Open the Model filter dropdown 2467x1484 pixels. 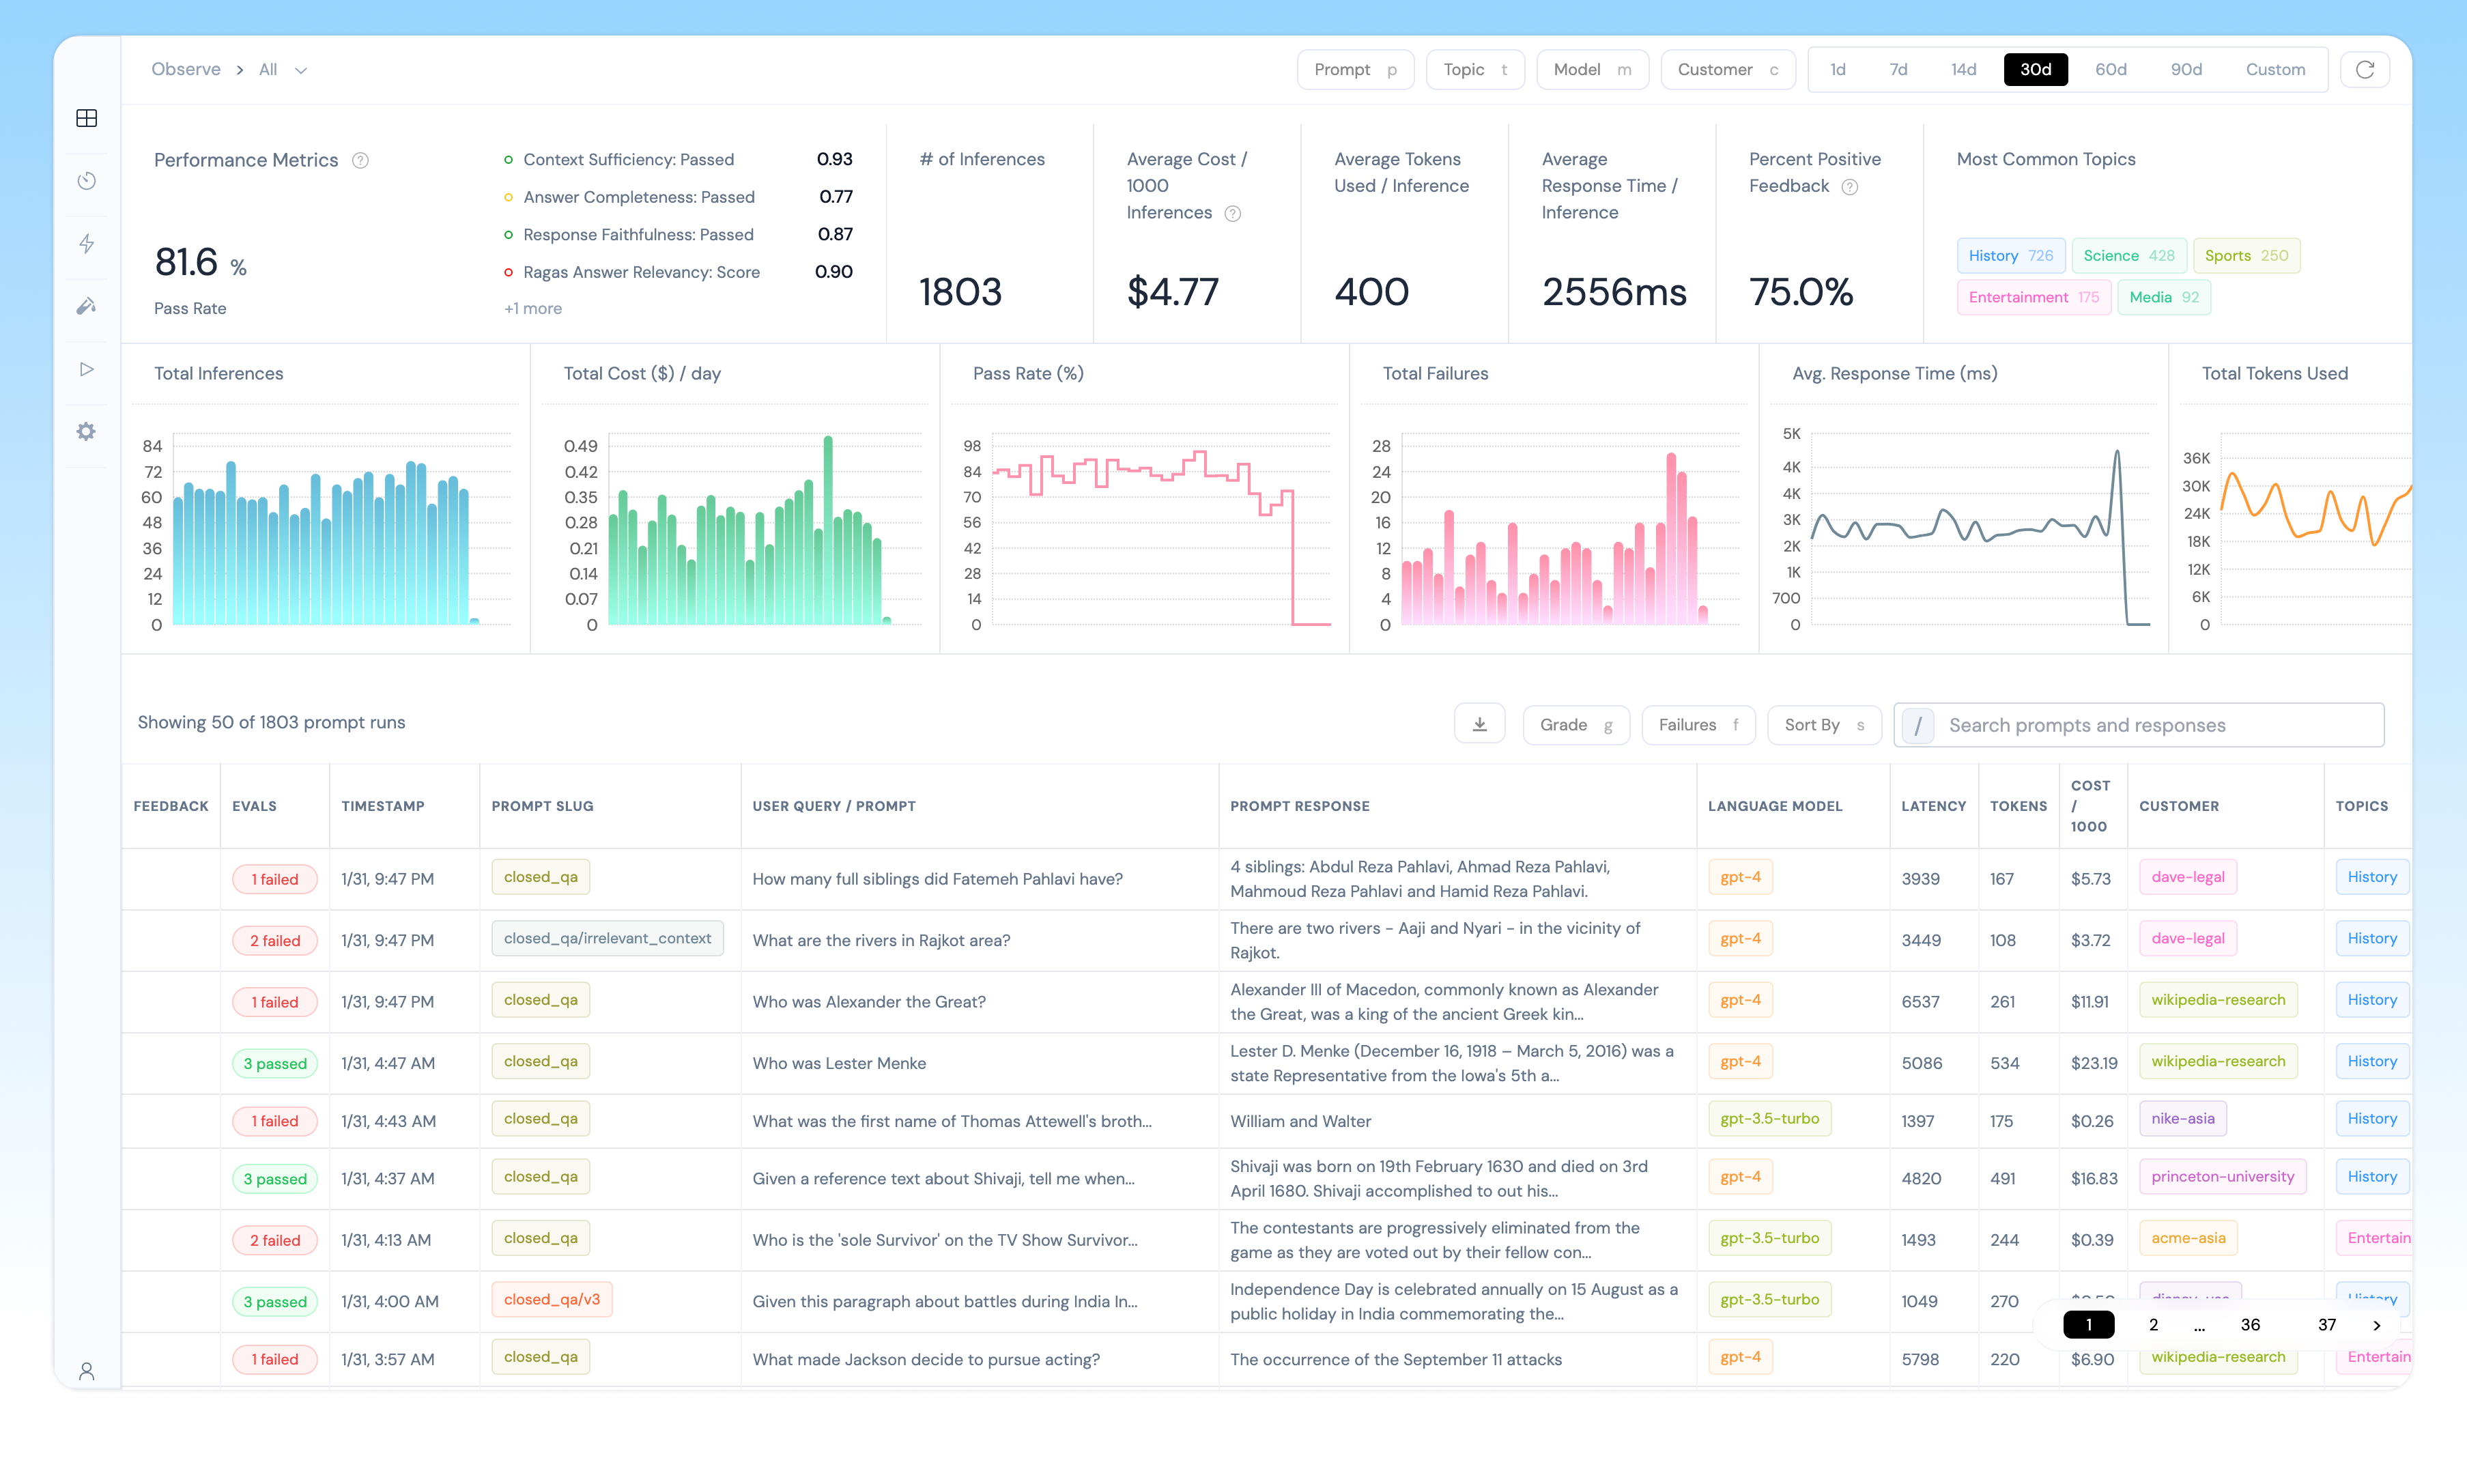coord(1591,69)
